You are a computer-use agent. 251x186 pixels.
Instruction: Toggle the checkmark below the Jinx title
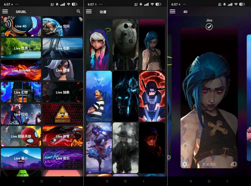pos(209,27)
